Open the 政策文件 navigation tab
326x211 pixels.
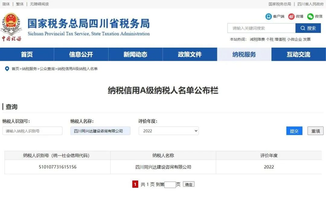click(190, 54)
